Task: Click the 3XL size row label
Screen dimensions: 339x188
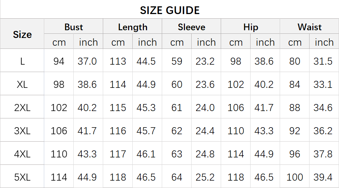Action: pyautogui.click(x=22, y=131)
